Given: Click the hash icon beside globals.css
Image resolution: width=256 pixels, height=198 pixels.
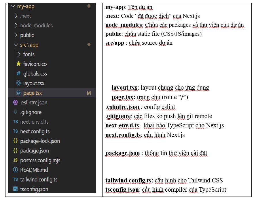Looking at the screenshot, I should (x=18, y=73).
